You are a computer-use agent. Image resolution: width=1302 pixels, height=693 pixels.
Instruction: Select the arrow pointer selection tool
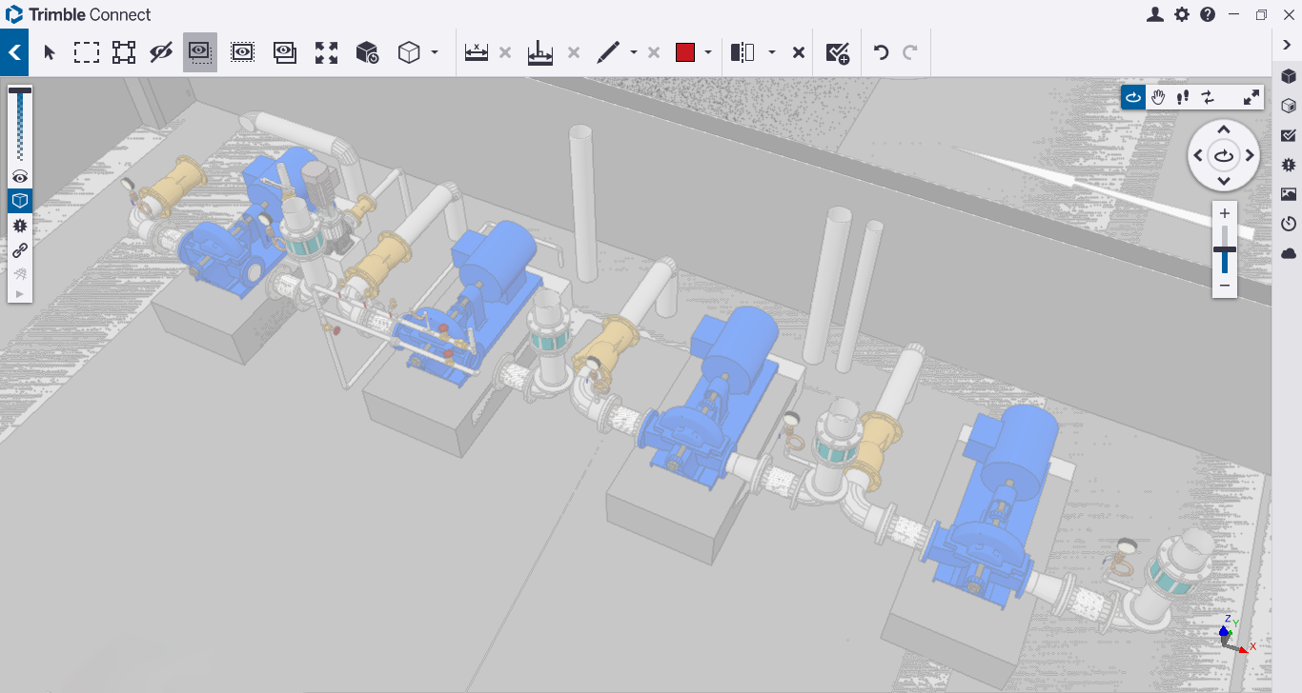click(x=51, y=53)
